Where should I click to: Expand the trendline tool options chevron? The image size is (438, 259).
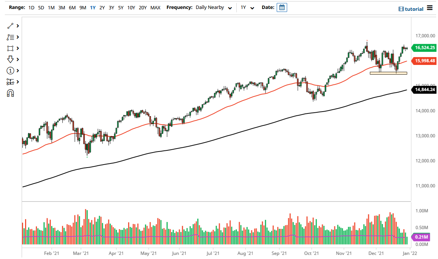pos(17,26)
